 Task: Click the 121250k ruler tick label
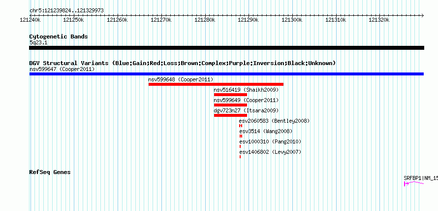[x=73, y=20]
